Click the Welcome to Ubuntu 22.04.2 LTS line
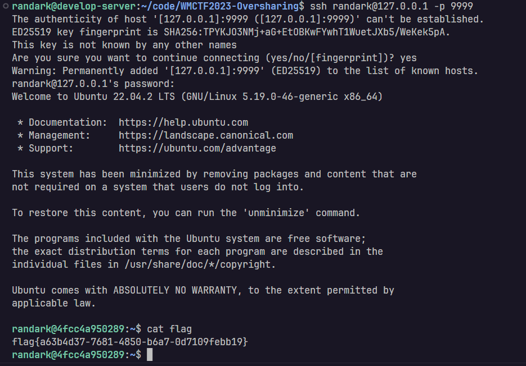Viewport: 526px width, 366px height. [197, 97]
